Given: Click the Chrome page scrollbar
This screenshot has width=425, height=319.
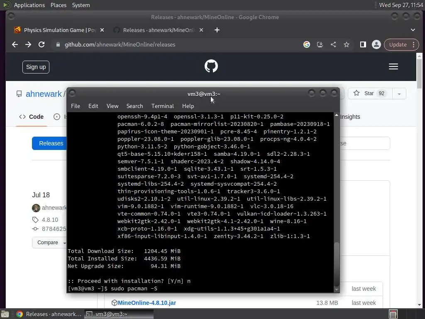Looking at the screenshot, I should pyautogui.click(x=419, y=73).
